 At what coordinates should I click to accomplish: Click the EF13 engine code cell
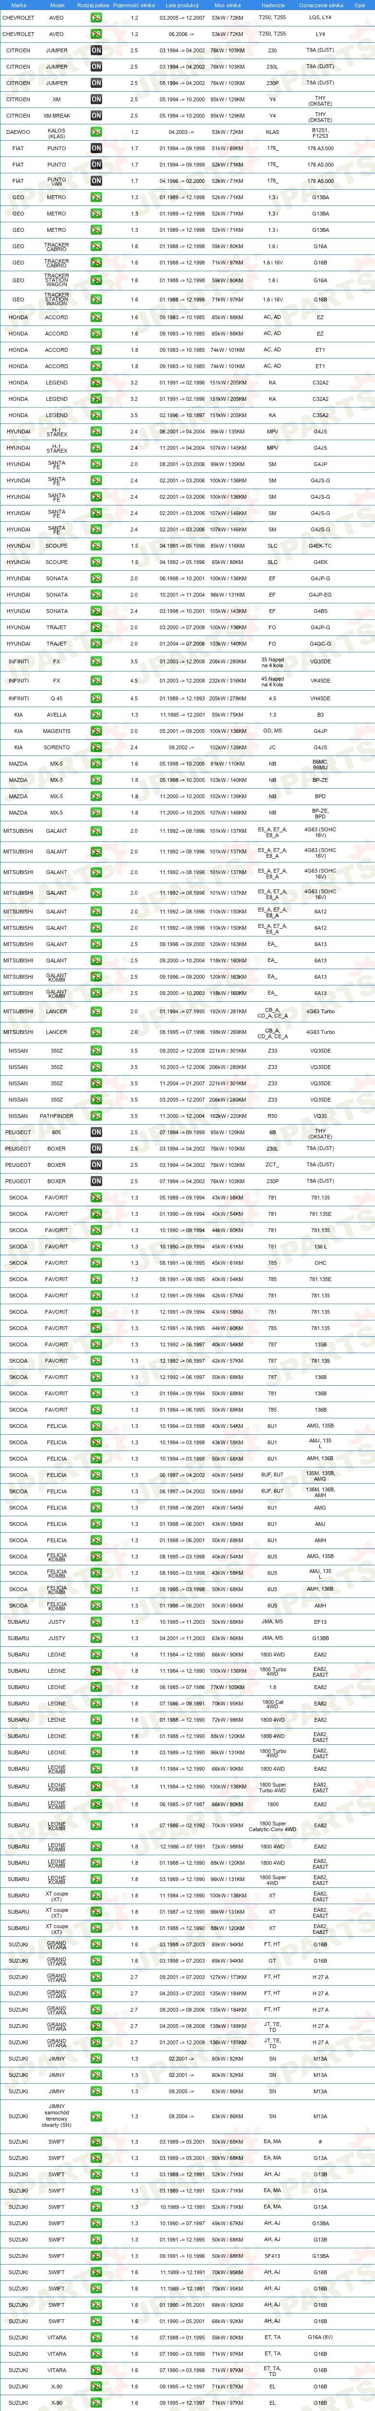point(321,1622)
